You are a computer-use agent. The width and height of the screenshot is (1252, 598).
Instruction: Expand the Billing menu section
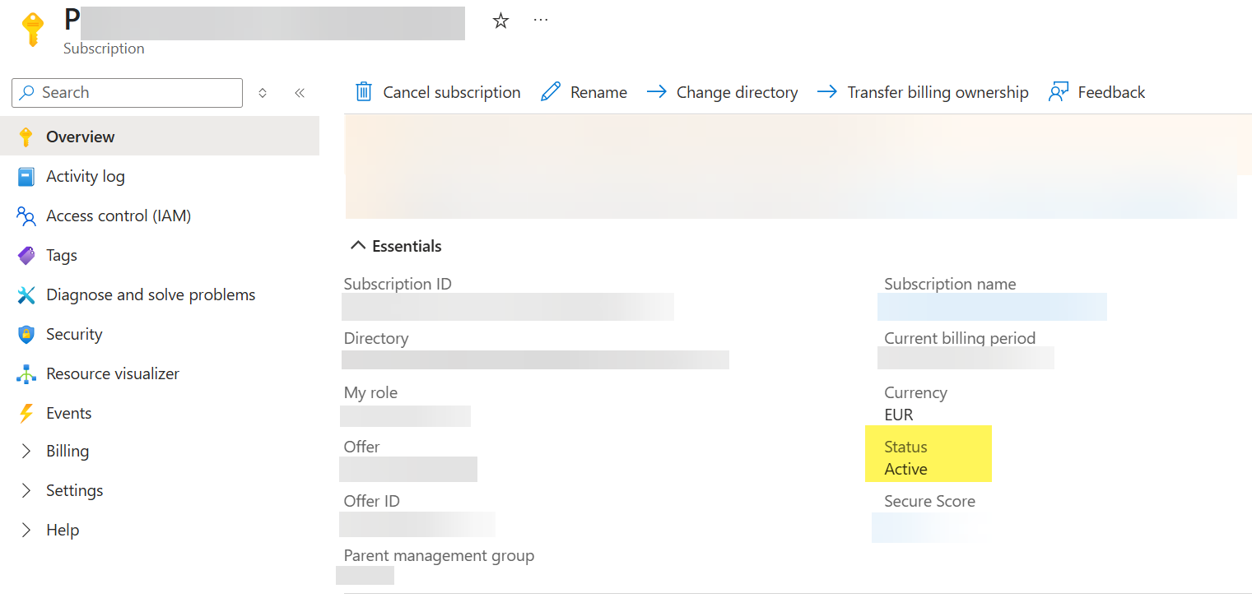26,451
